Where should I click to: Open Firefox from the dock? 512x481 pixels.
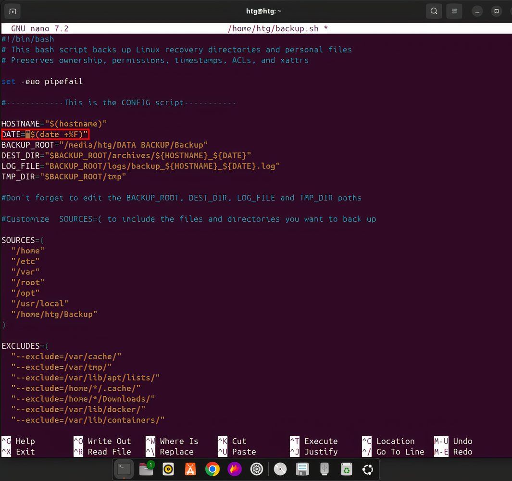tap(234, 469)
